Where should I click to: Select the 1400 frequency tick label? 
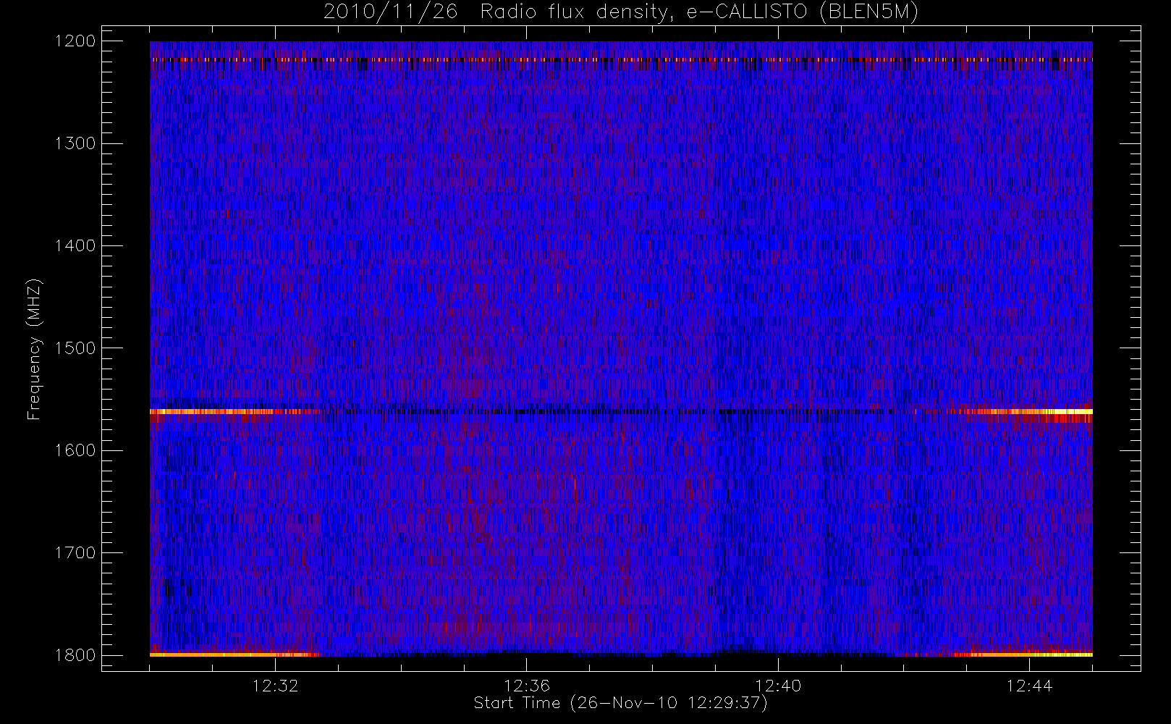[75, 246]
